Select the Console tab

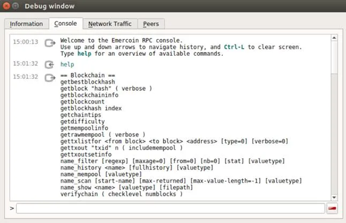click(x=65, y=23)
